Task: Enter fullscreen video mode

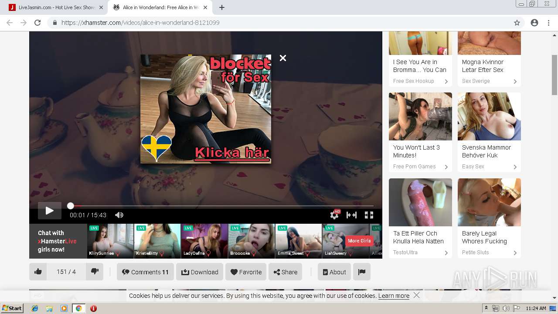Action: 369,215
